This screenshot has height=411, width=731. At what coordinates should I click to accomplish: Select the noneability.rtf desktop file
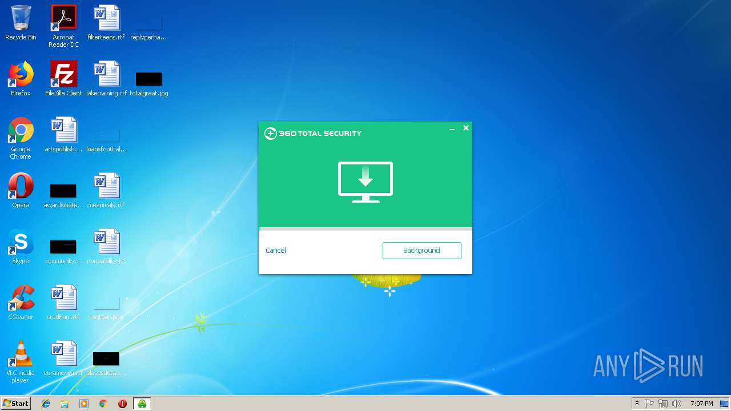point(106,247)
